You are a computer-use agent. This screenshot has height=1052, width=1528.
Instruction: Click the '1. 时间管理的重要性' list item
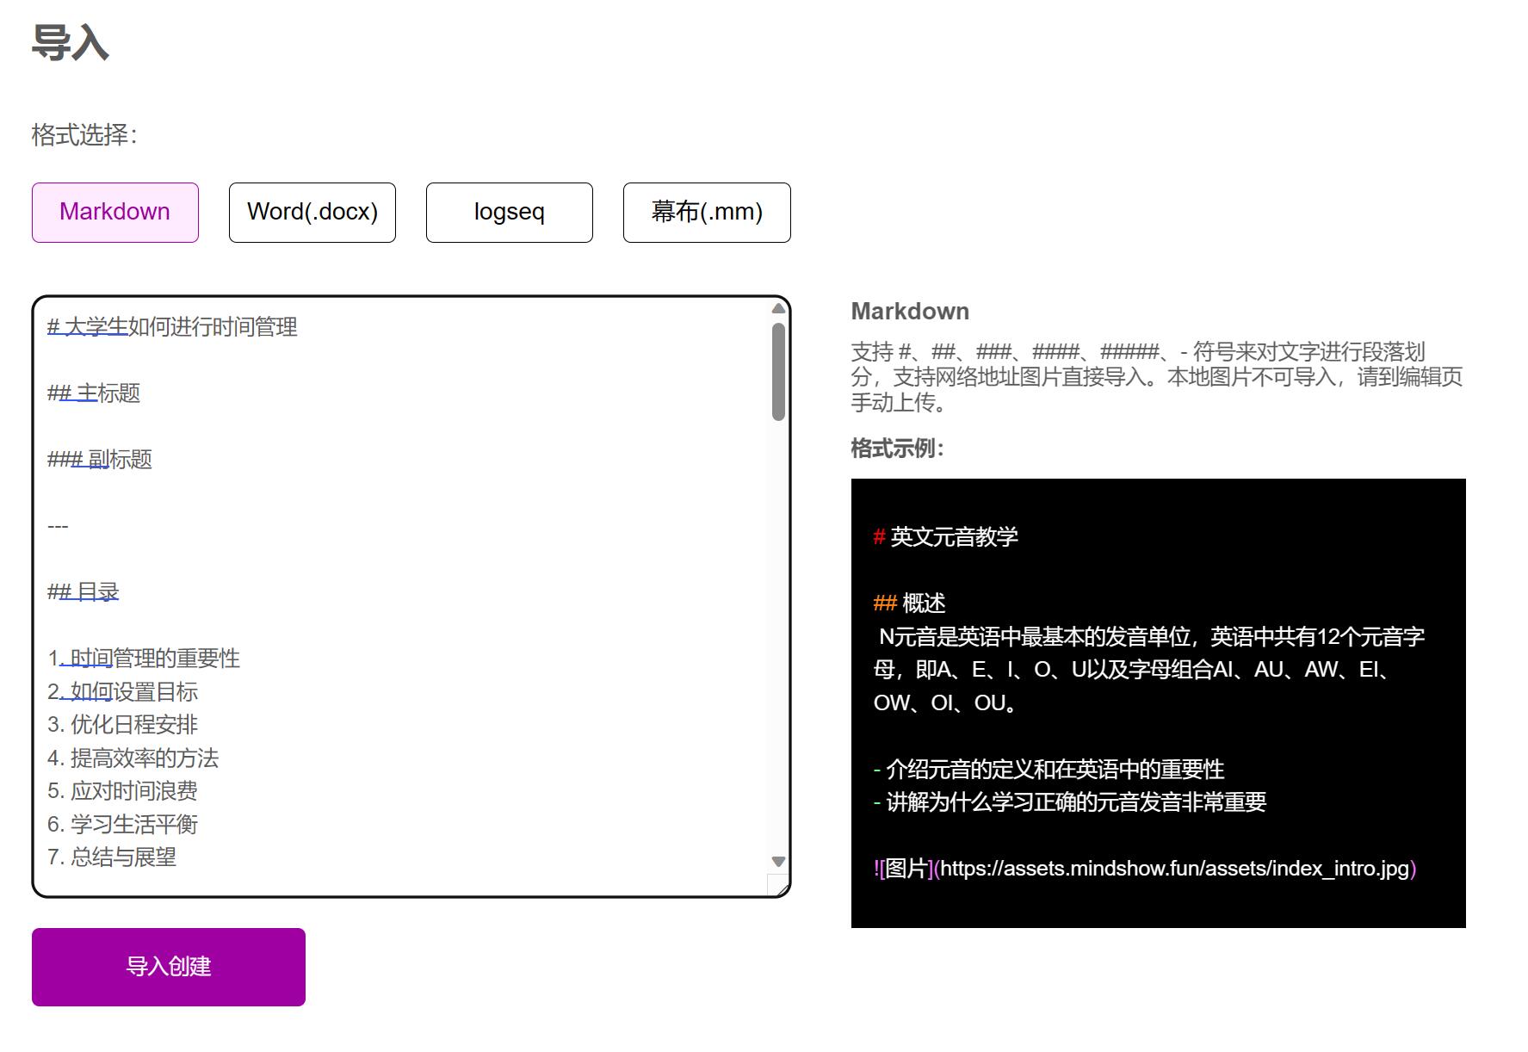click(145, 659)
